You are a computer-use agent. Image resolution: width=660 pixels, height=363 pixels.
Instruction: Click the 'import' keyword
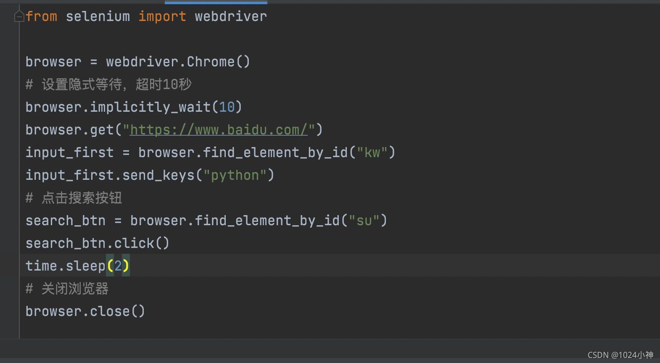pos(162,16)
